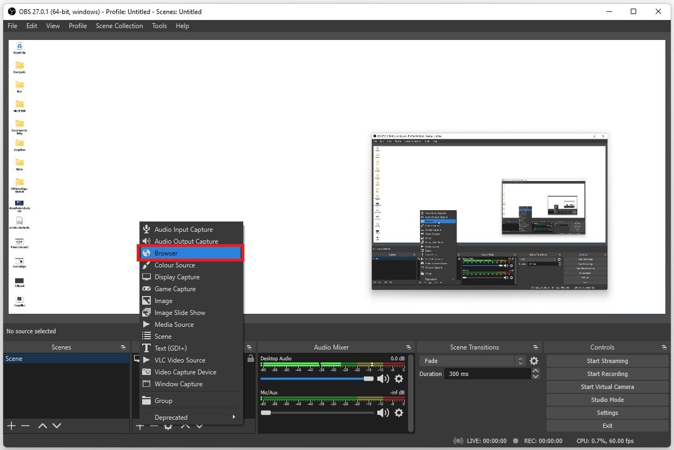
Task: Select Browser from the source menu
Action: click(190, 253)
